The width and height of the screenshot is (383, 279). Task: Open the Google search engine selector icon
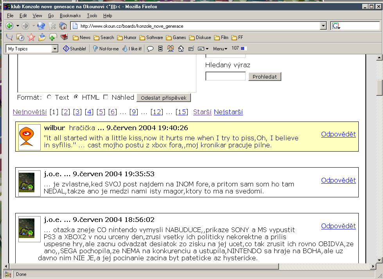(336, 26)
